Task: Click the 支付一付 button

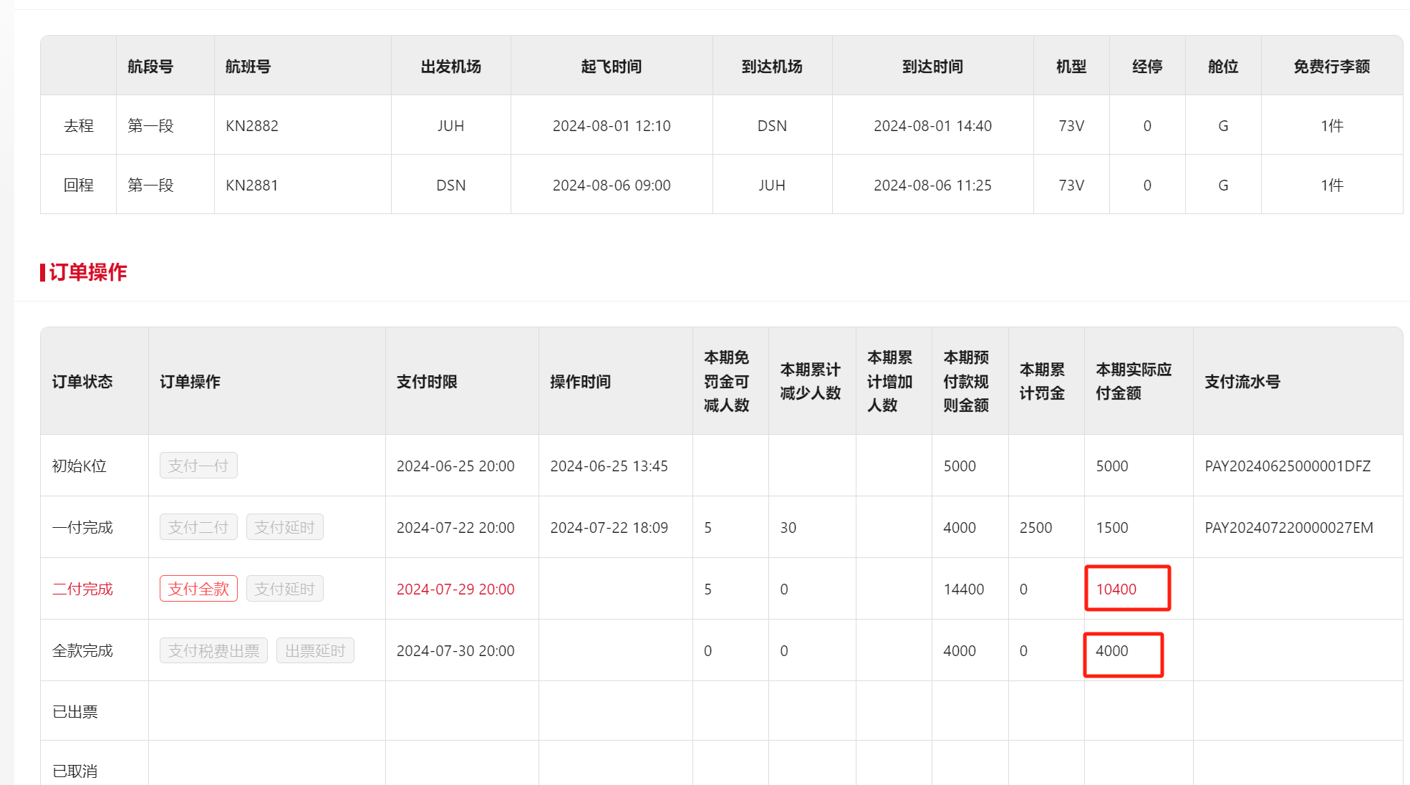Action: coord(198,466)
